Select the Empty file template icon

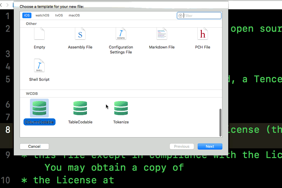click(39, 34)
